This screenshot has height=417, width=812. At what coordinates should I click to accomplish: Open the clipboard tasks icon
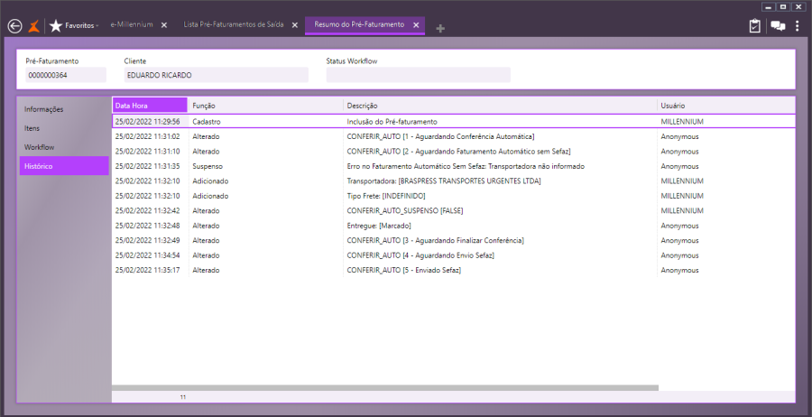pyautogui.click(x=755, y=26)
